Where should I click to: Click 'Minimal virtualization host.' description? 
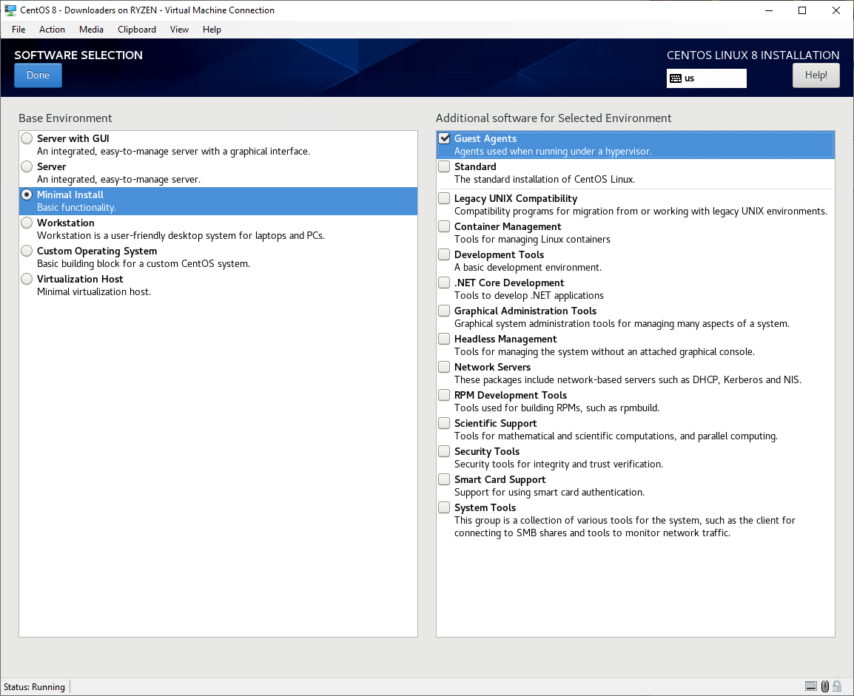click(x=94, y=291)
